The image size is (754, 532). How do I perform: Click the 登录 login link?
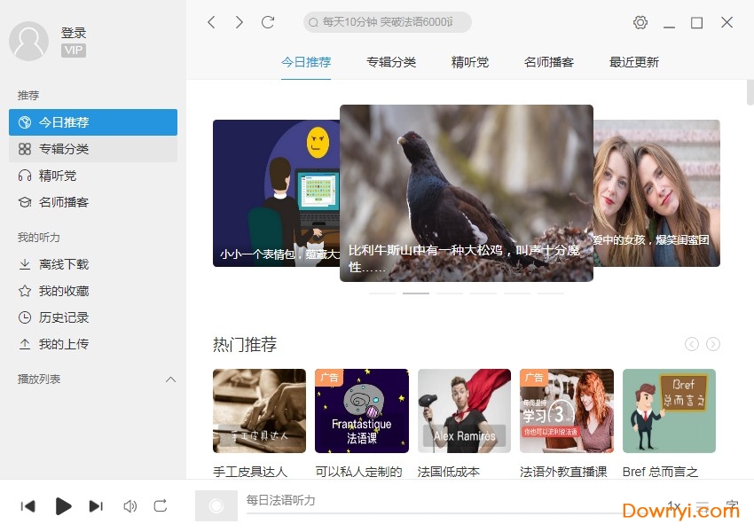tap(74, 33)
